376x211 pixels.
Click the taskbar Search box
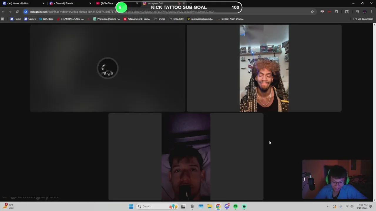157,206
